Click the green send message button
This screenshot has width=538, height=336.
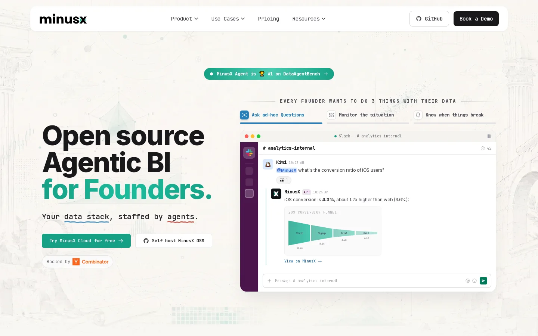coord(483,281)
